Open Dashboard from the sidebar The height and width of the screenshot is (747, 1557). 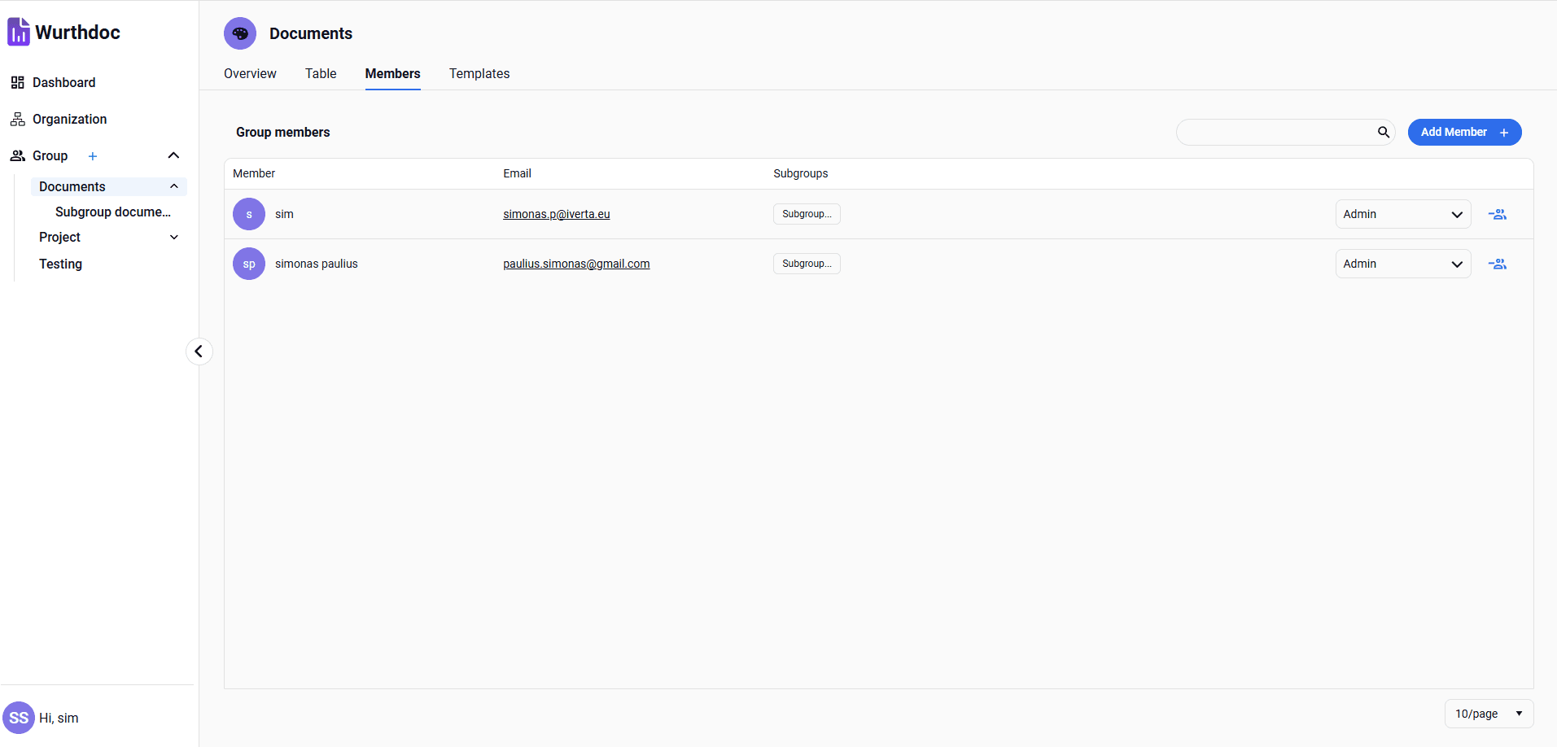[63, 82]
